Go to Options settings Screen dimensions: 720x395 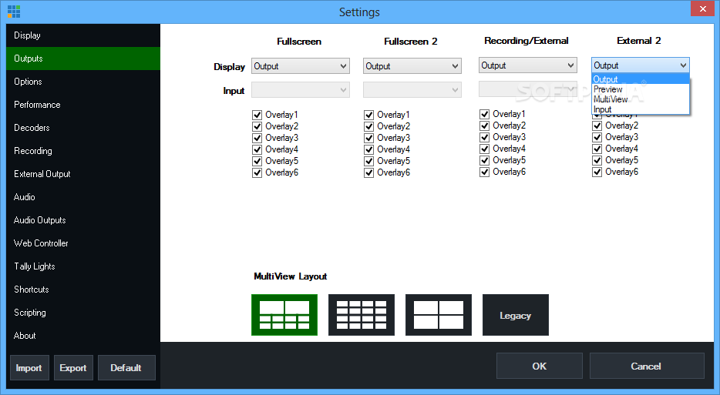[x=83, y=82]
